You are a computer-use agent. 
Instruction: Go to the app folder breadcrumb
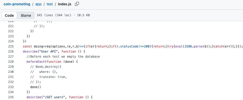click(x=38, y=4)
